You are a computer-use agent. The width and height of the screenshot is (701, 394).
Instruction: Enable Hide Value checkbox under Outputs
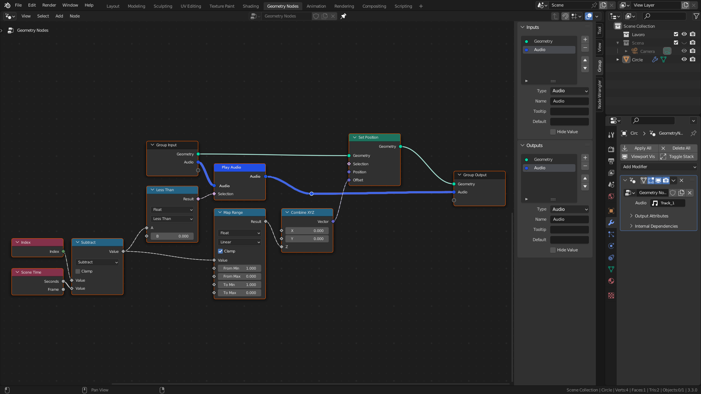pyautogui.click(x=553, y=250)
